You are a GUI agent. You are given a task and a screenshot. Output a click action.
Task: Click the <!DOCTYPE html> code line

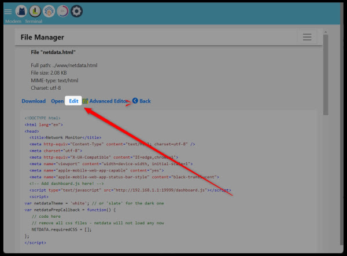coord(42,118)
